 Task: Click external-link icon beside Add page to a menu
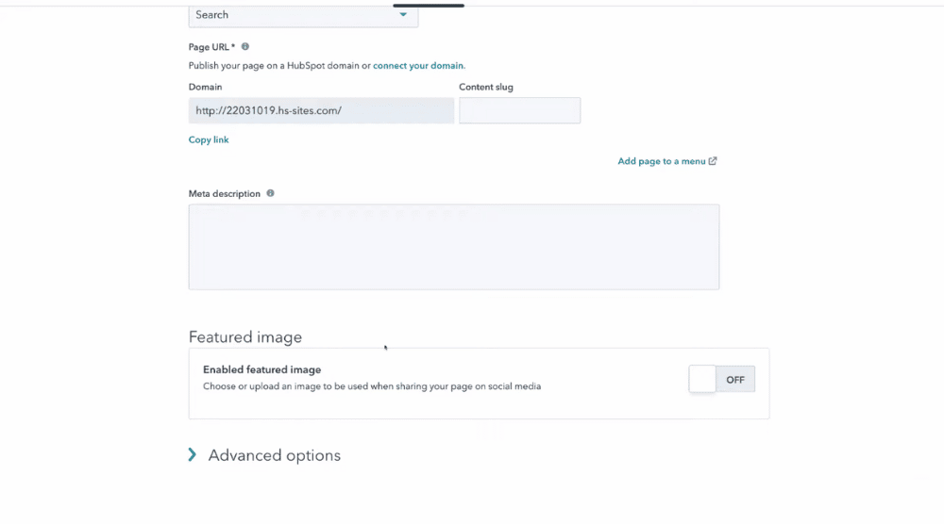click(x=713, y=161)
